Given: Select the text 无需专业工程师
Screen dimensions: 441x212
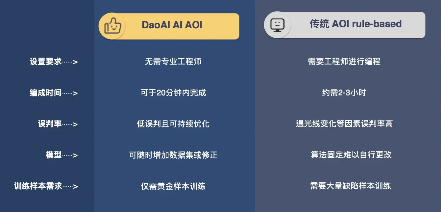Looking at the screenshot, I should (x=173, y=62).
